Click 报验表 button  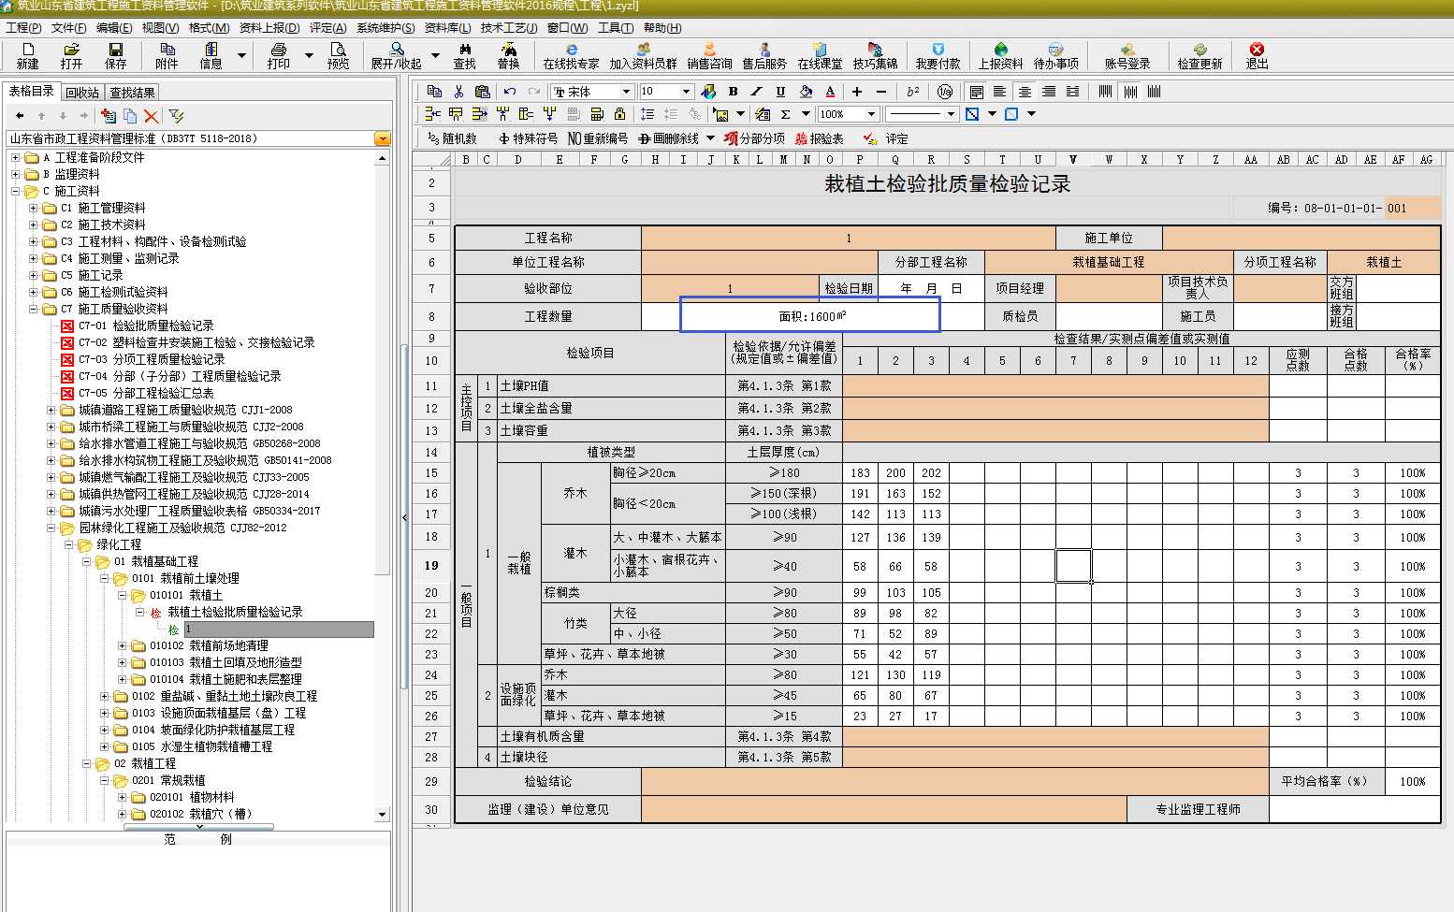[819, 138]
